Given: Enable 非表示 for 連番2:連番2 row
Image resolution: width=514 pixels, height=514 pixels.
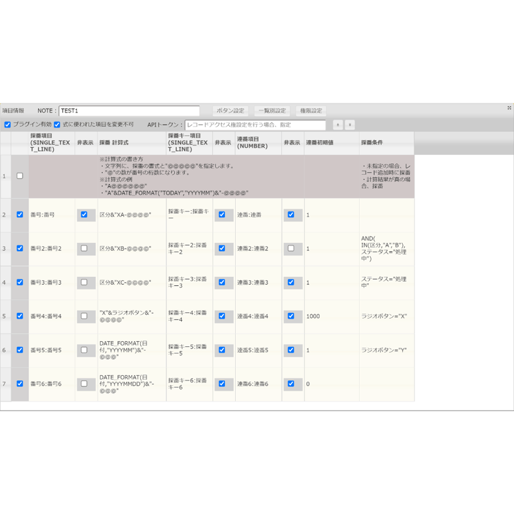Looking at the screenshot, I should click(x=291, y=249).
